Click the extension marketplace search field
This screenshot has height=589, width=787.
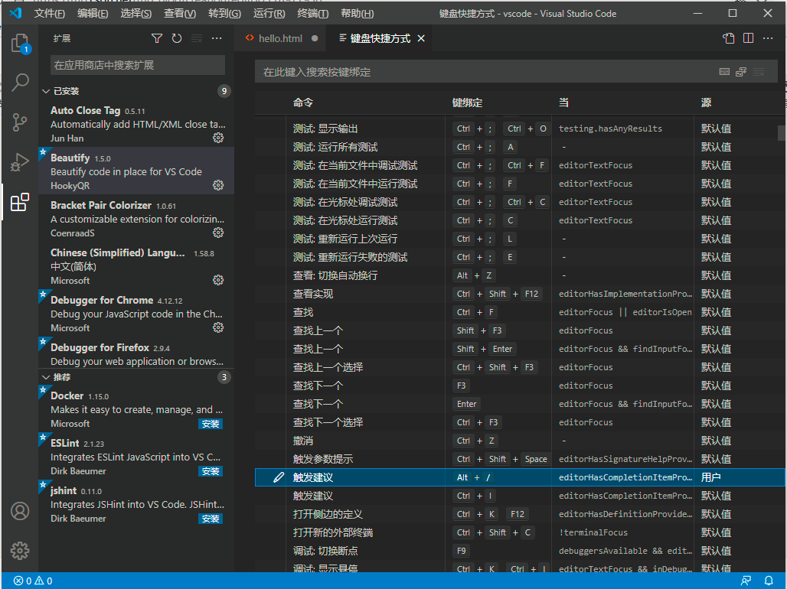[x=138, y=65]
